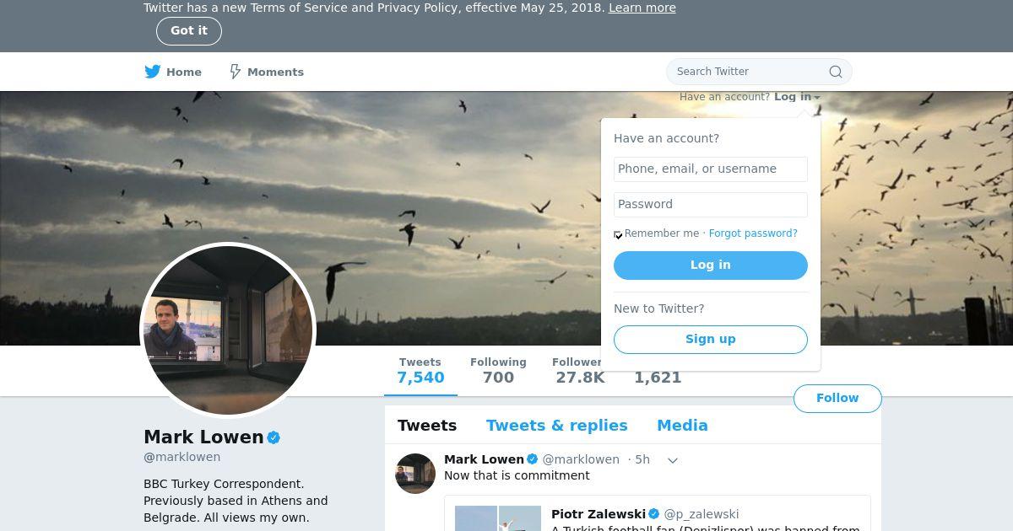Viewport: 1013px width, 531px height.
Task: Toggle the Remember me checkbox
Action: [618, 234]
